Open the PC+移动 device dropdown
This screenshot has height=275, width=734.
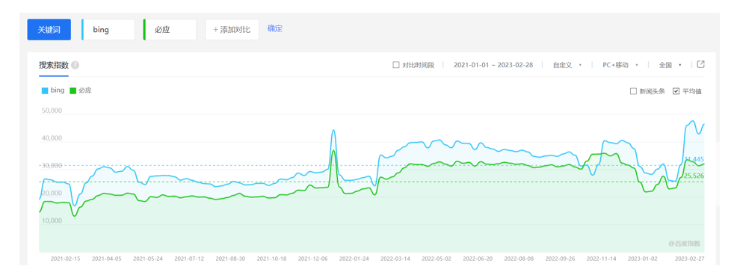(x=620, y=65)
